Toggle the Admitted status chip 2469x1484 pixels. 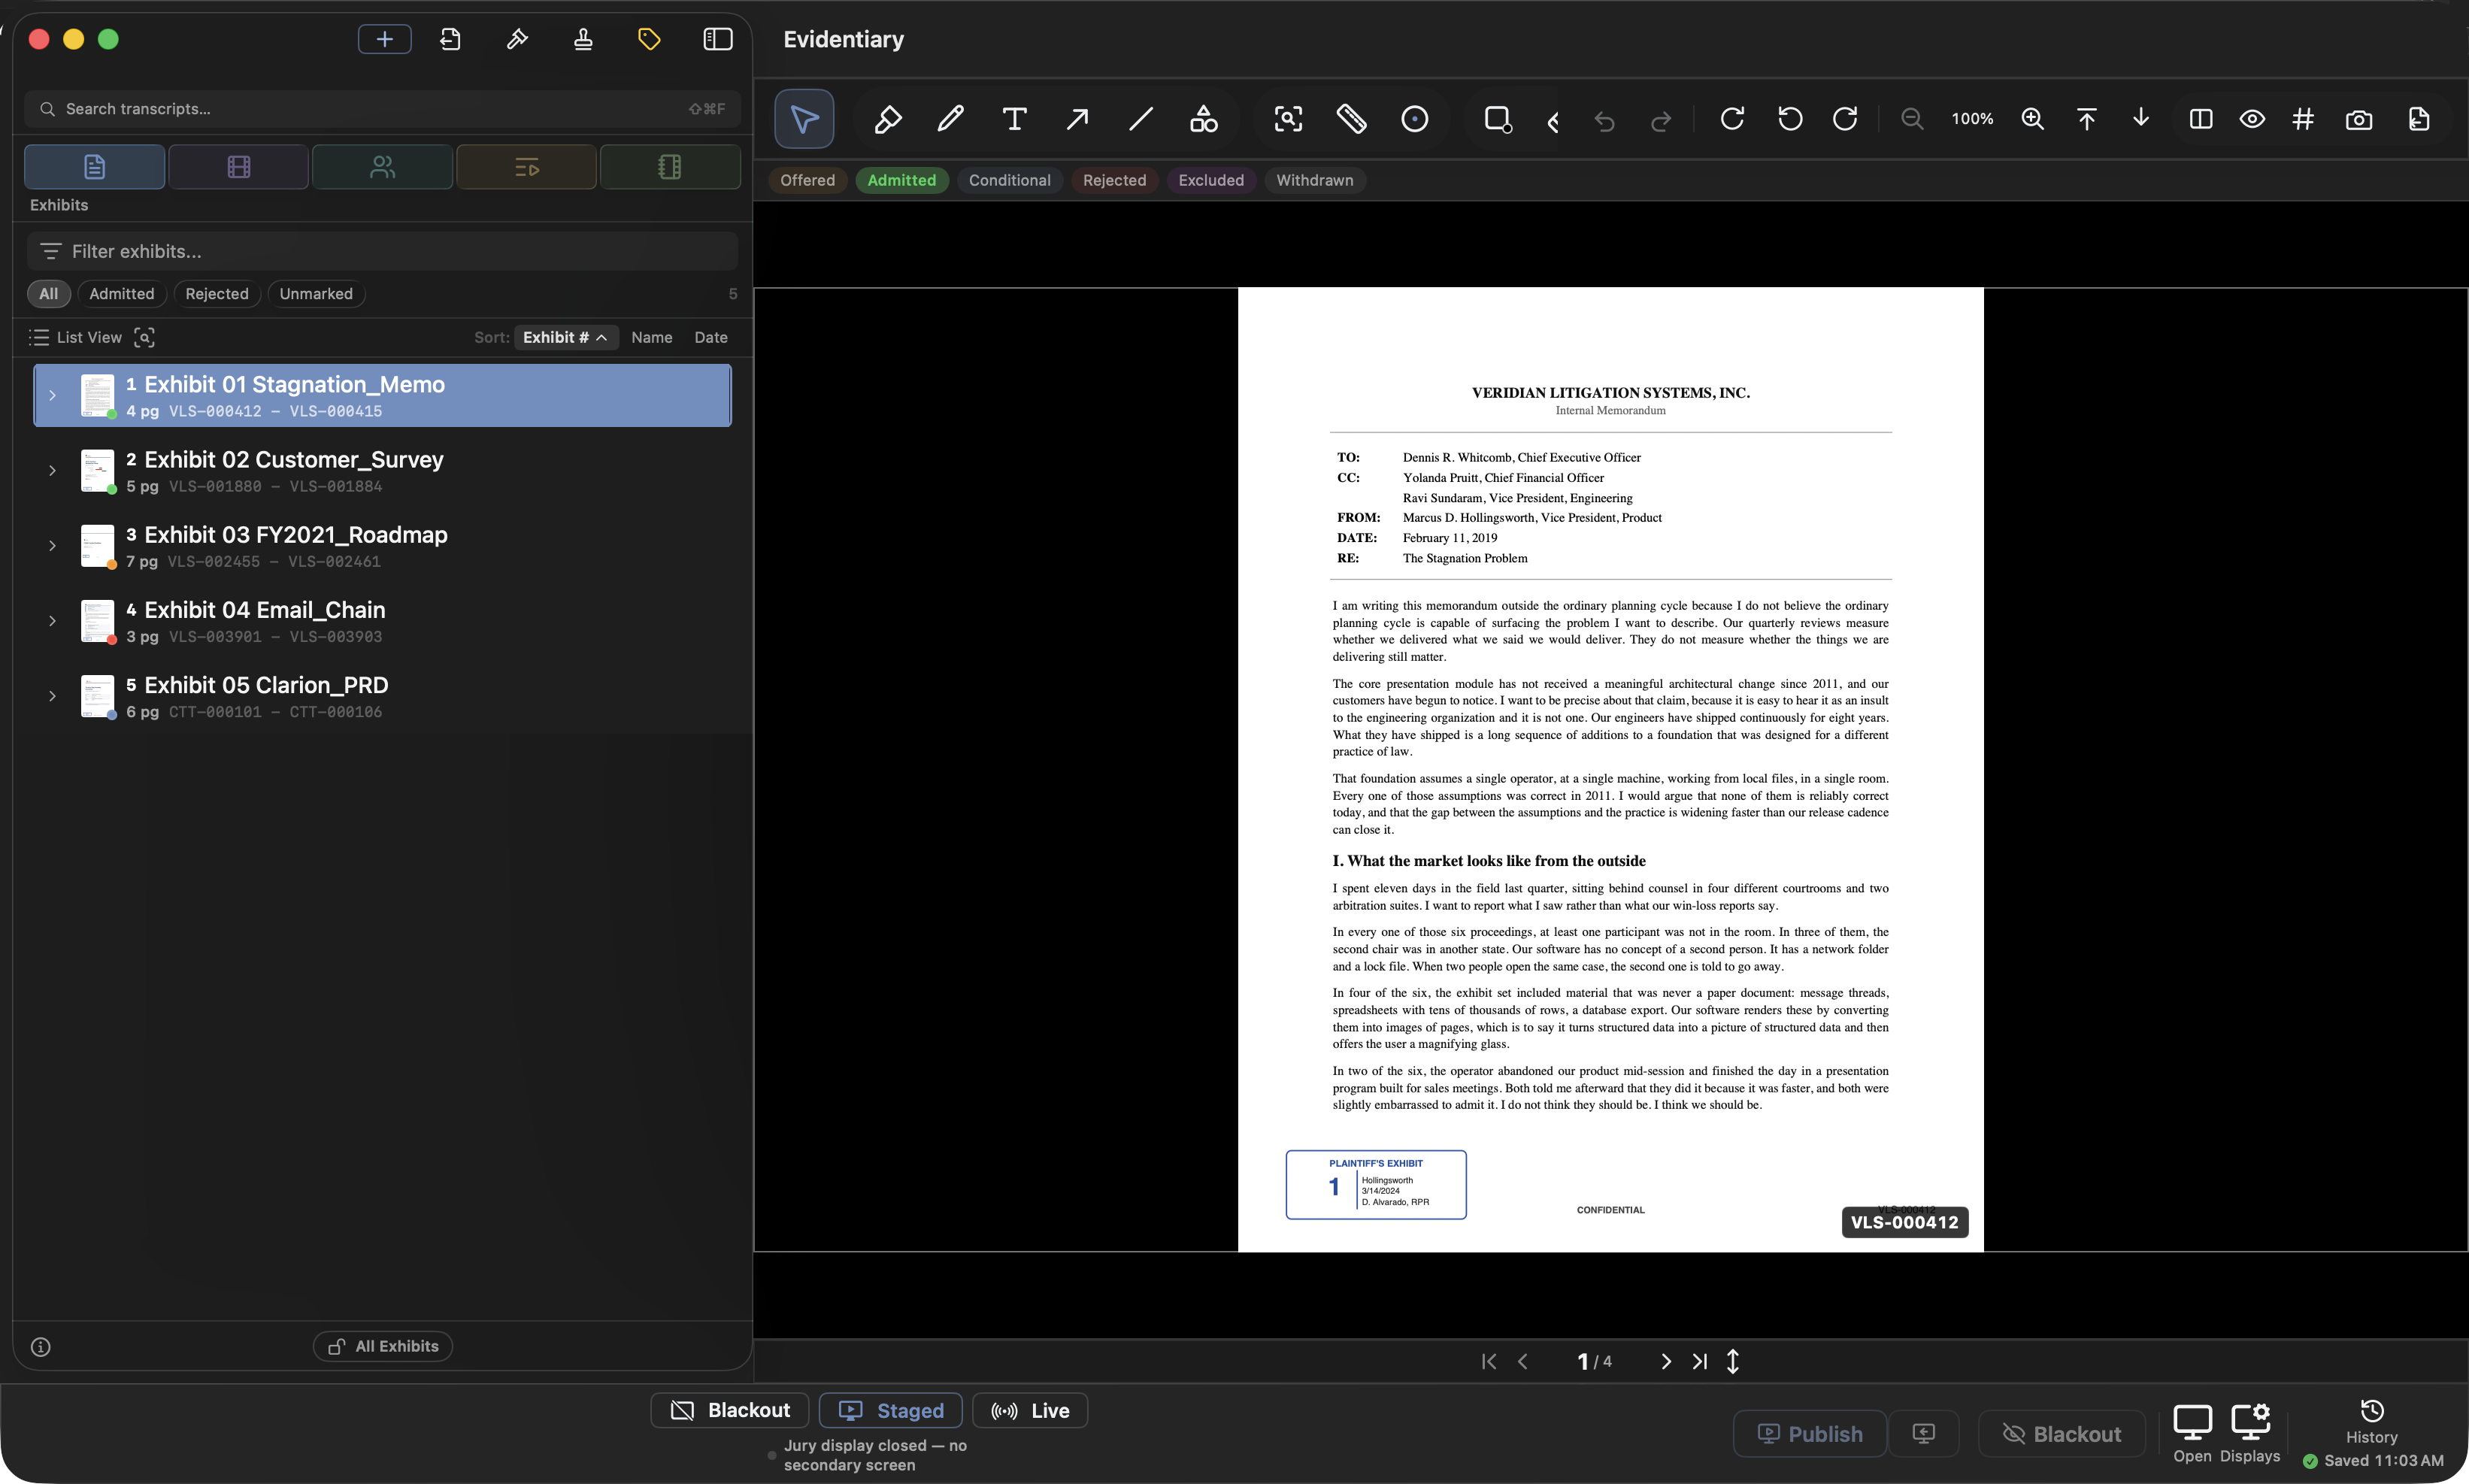901,180
